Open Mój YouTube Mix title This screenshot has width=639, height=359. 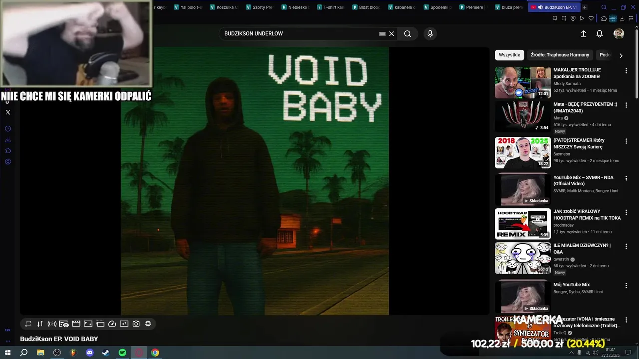[571, 285]
